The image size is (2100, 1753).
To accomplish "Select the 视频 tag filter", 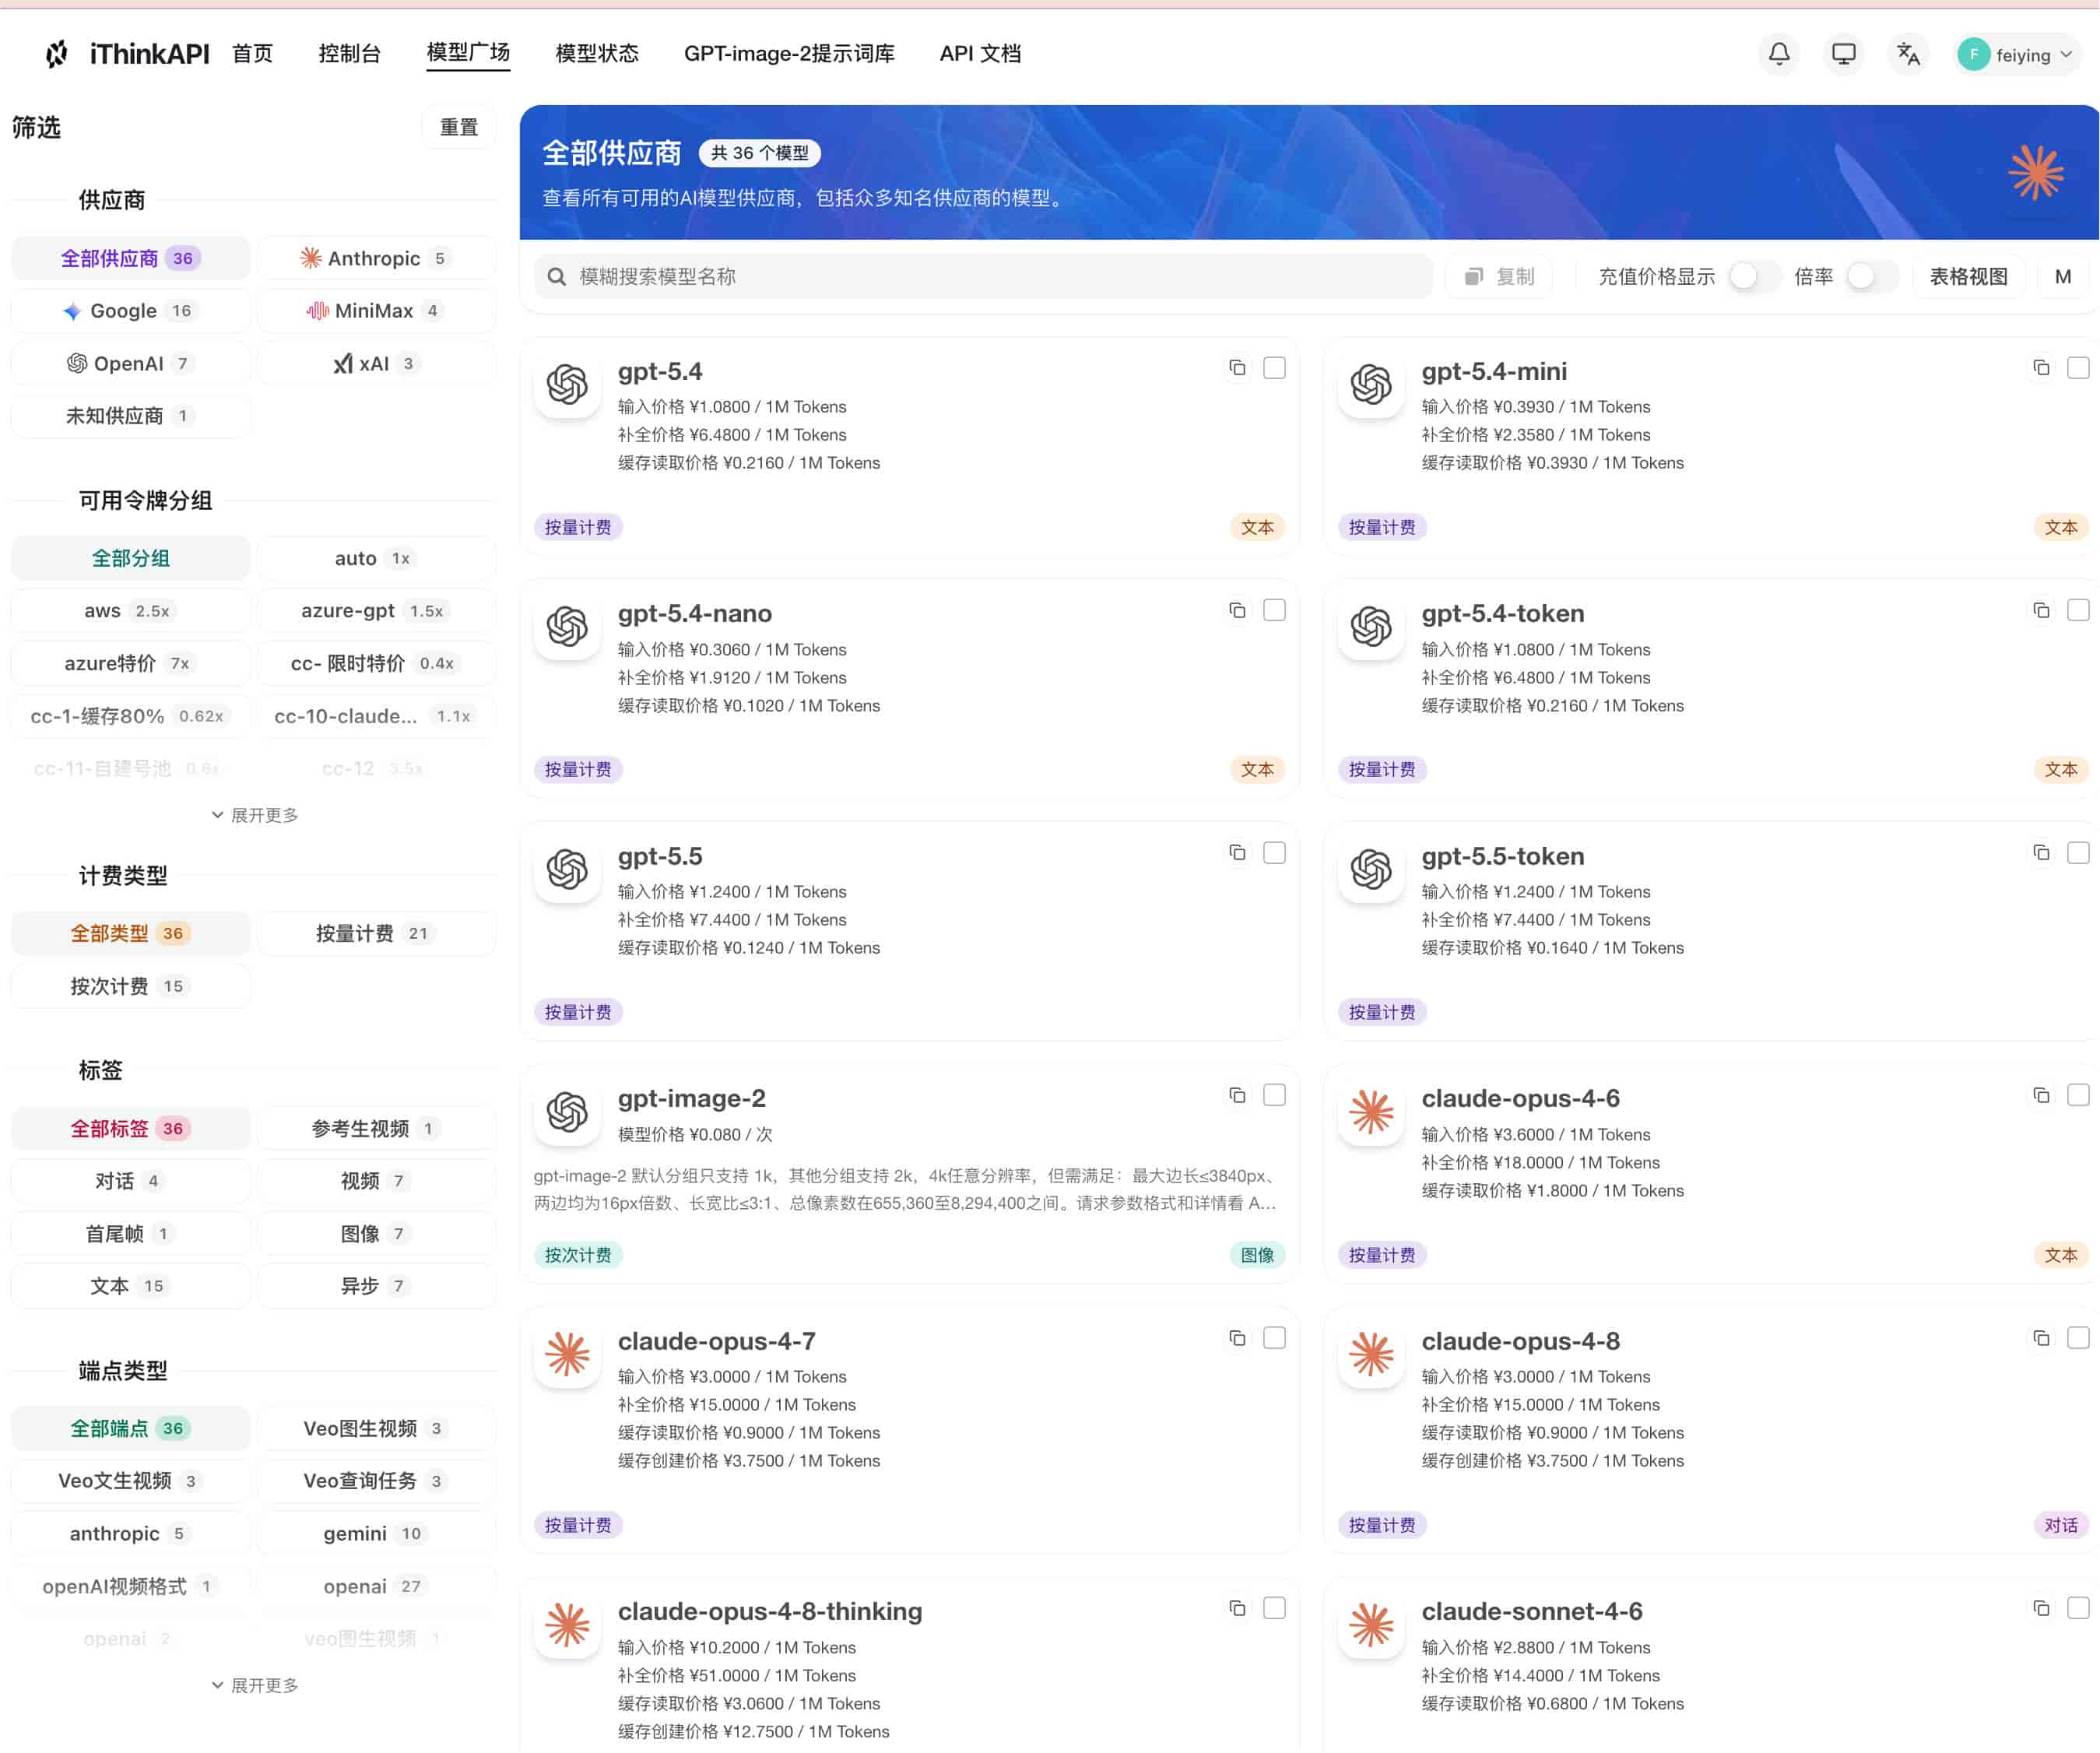I will (376, 1181).
